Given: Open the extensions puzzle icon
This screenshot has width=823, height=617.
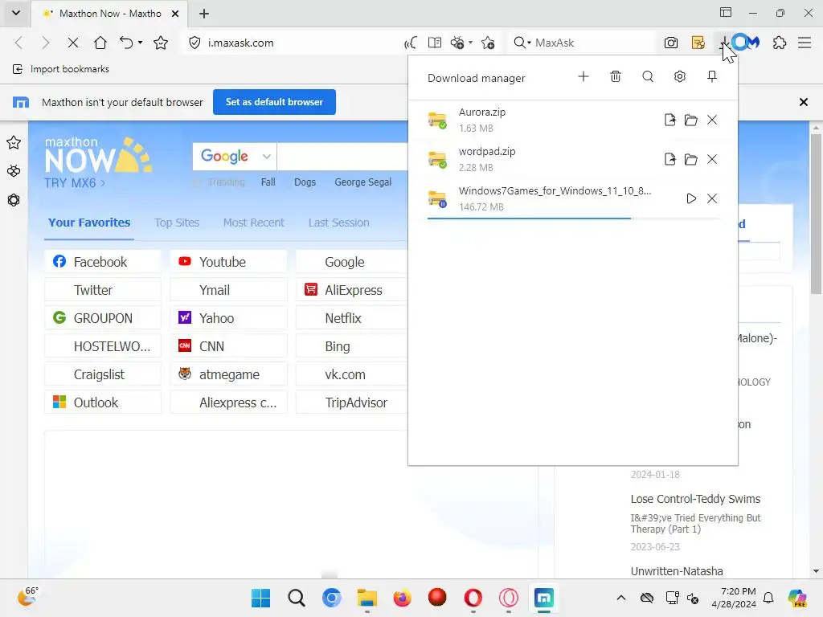Looking at the screenshot, I should click(x=780, y=43).
